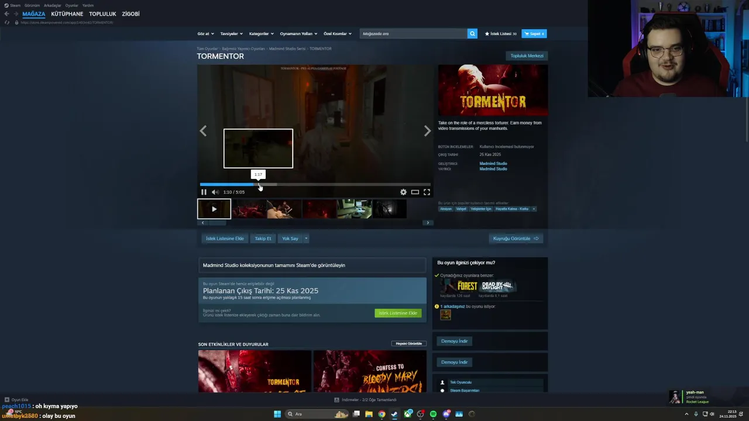Open İstek Listesi link
This screenshot has height=421, width=749.
click(x=501, y=33)
